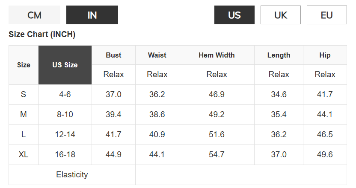Select the Bust column header
356x188 pixels.
click(x=113, y=55)
